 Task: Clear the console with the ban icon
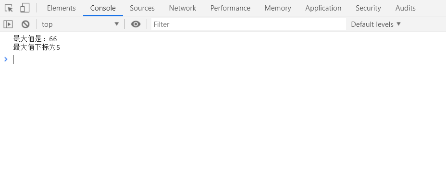[x=25, y=24]
